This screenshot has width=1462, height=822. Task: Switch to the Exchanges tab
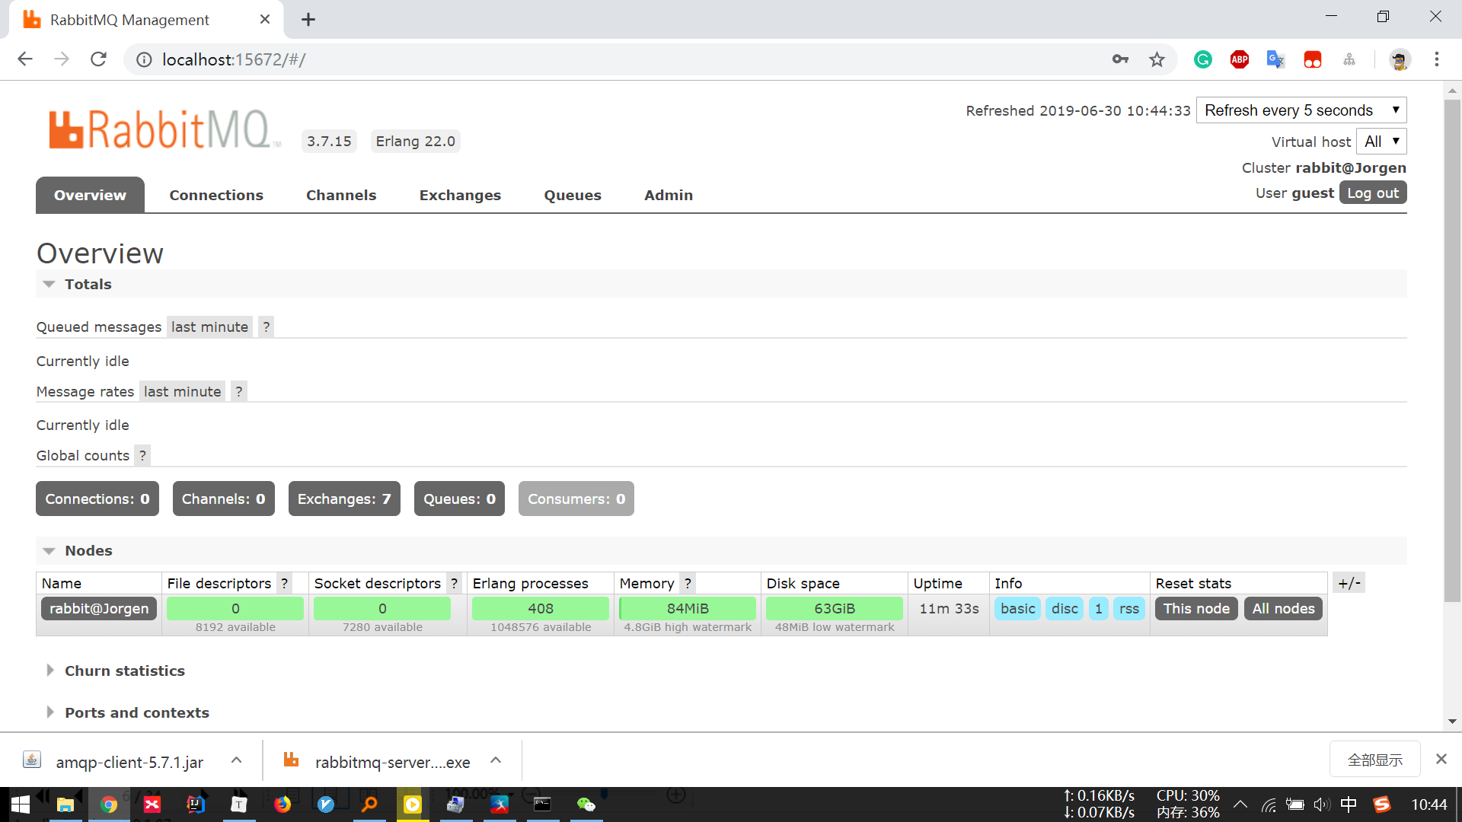pos(460,196)
